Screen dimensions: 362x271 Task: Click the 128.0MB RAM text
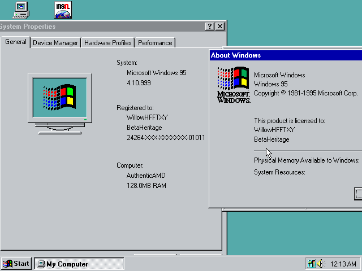[x=146, y=186]
